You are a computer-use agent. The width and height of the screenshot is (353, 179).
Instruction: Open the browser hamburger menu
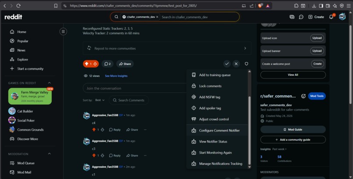(x=349, y=6)
